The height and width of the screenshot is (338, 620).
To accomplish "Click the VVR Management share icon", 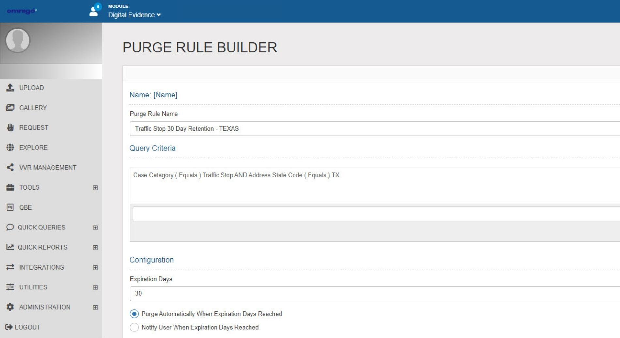I will (x=10, y=168).
